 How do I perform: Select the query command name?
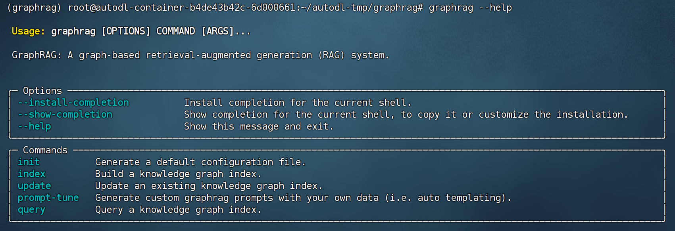coord(31,210)
